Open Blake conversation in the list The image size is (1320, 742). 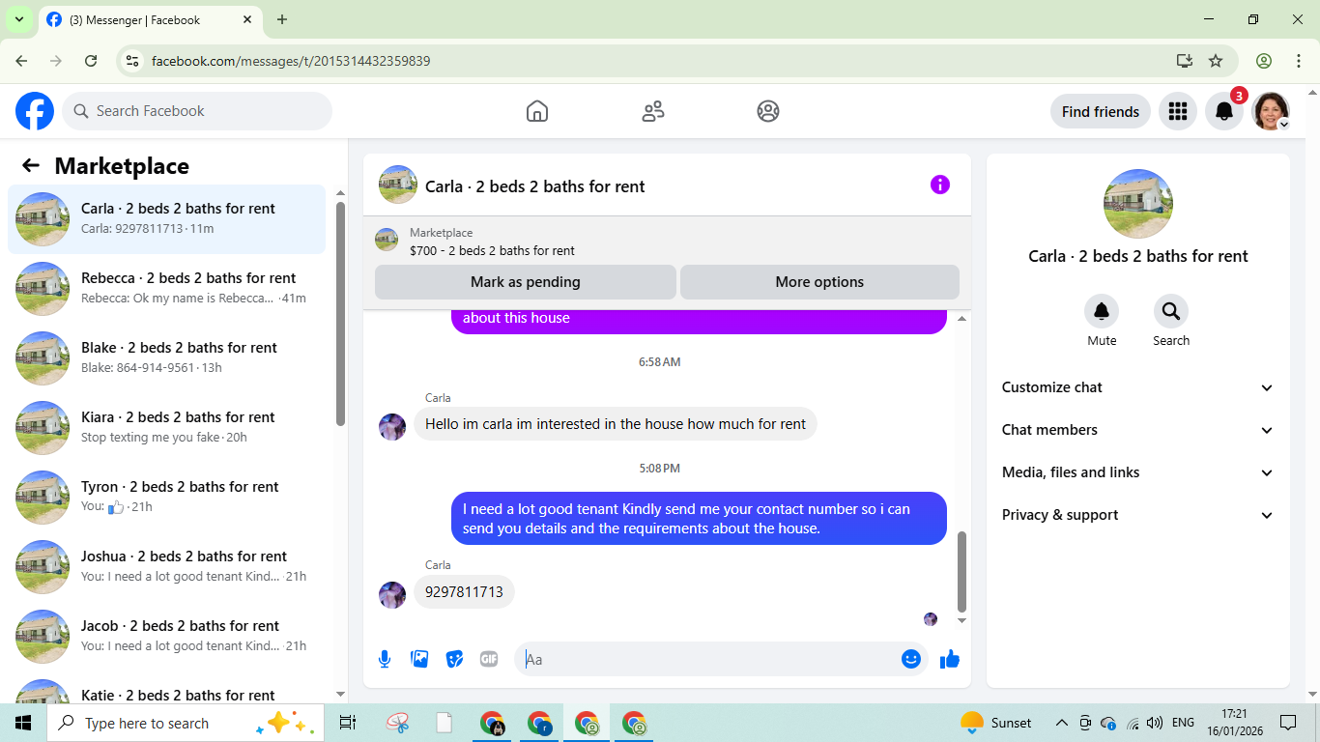pyautogui.click(x=166, y=358)
